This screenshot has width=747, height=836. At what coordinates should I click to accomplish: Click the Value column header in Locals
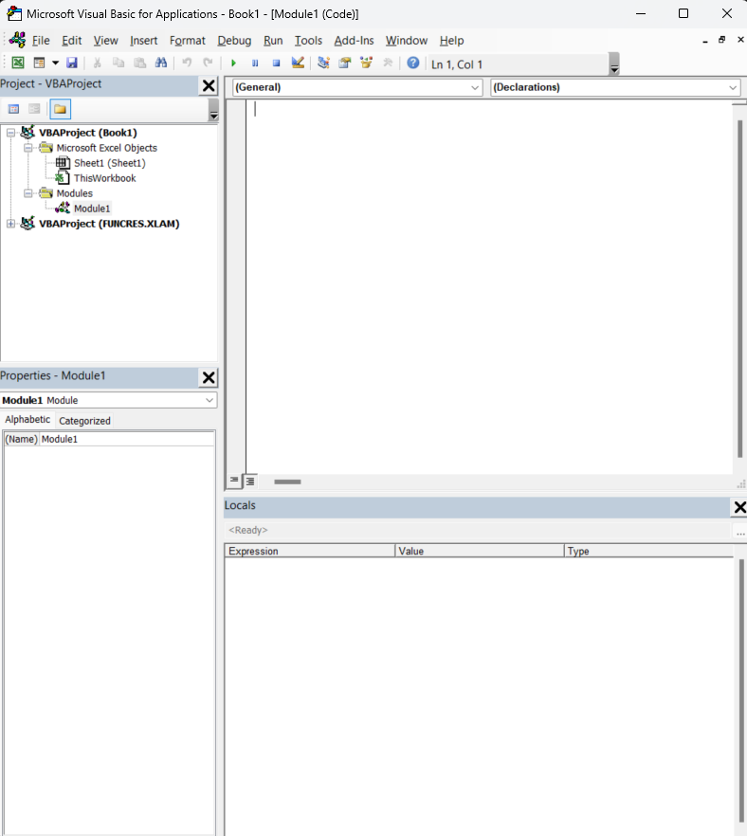[x=480, y=551]
